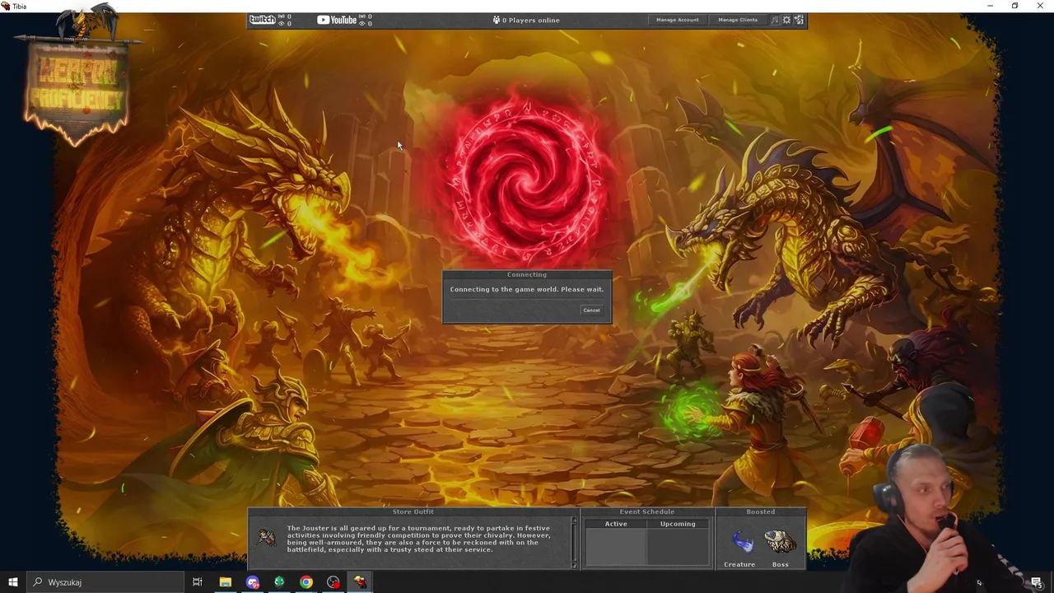Cancel the game world connection
Viewport: 1054px width, 593px height.
coord(591,311)
